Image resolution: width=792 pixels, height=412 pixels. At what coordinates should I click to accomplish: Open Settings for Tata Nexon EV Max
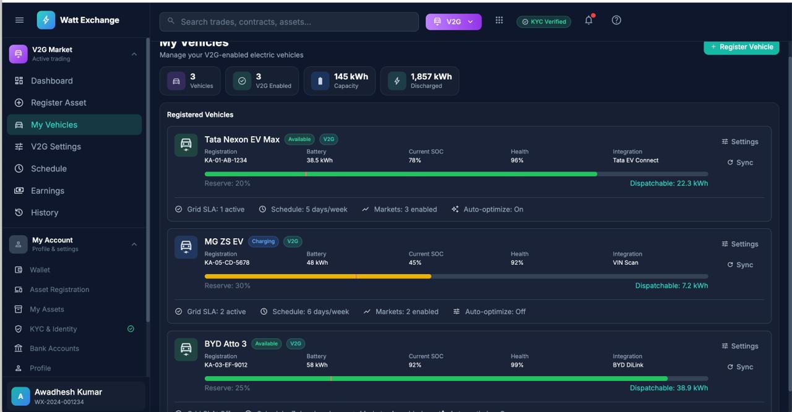(x=739, y=142)
